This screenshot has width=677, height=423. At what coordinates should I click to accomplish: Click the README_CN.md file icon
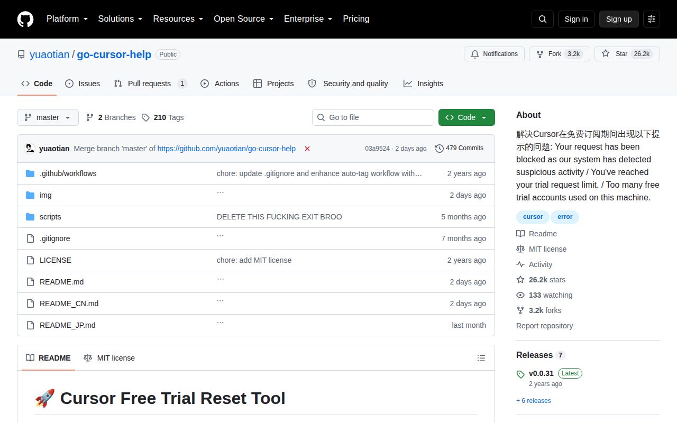click(30, 304)
